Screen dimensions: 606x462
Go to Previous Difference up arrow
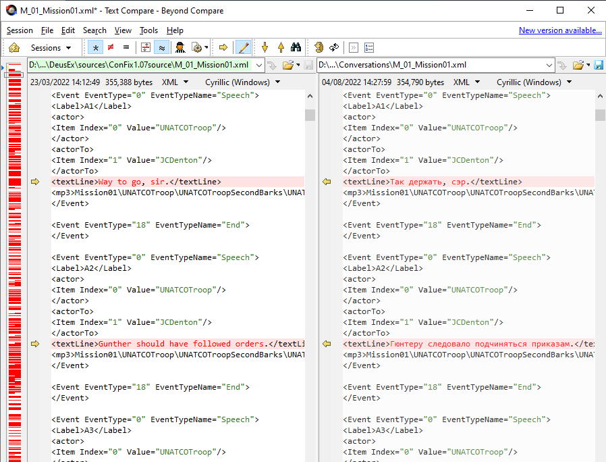281,47
